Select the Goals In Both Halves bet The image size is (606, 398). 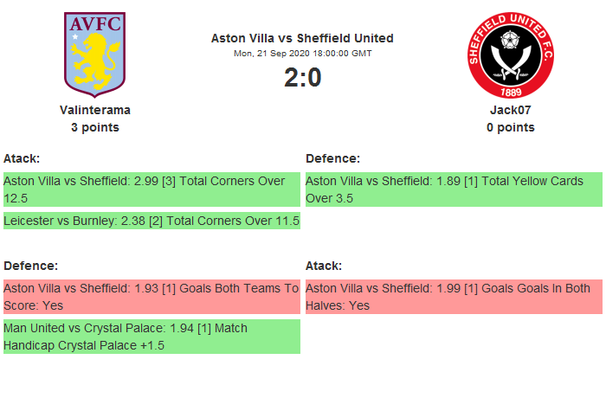[454, 297]
